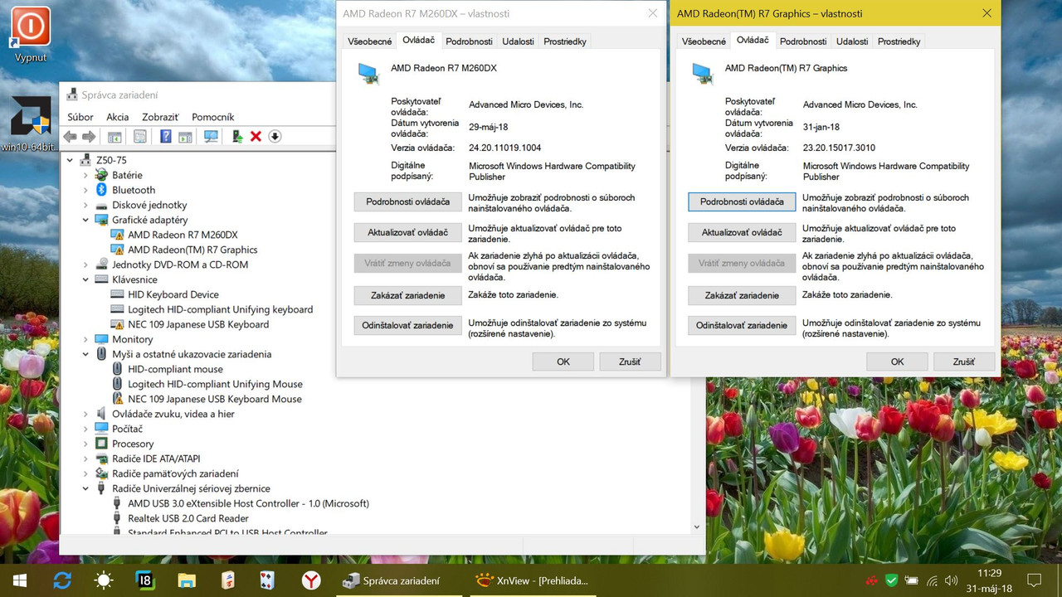This screenshot has height=597, width=1062.
Task: Click the green shield security tray icon
Action: [892, 580]
